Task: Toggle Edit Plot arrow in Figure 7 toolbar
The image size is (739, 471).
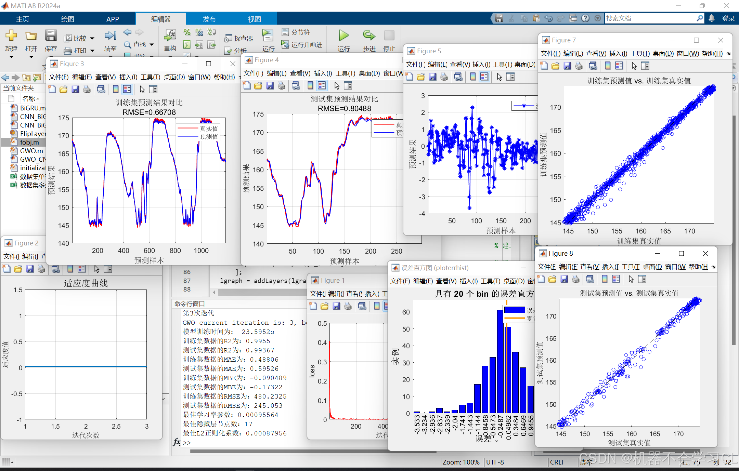Action: pyautogui.click(x=634, y=66)
